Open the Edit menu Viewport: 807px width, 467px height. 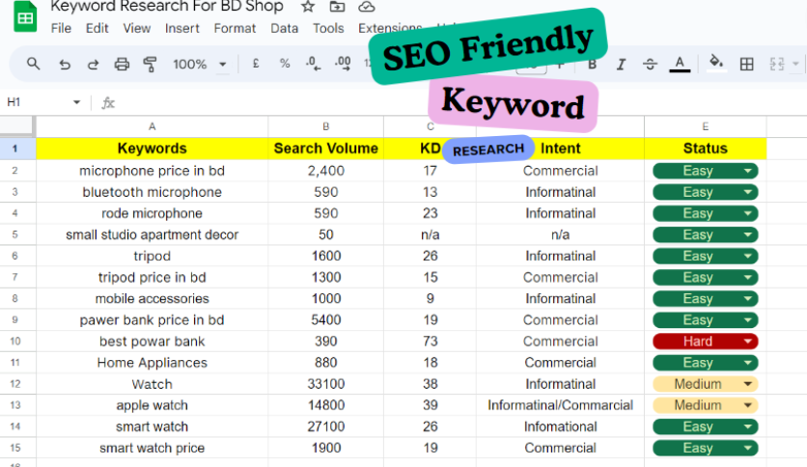(97, 28)
